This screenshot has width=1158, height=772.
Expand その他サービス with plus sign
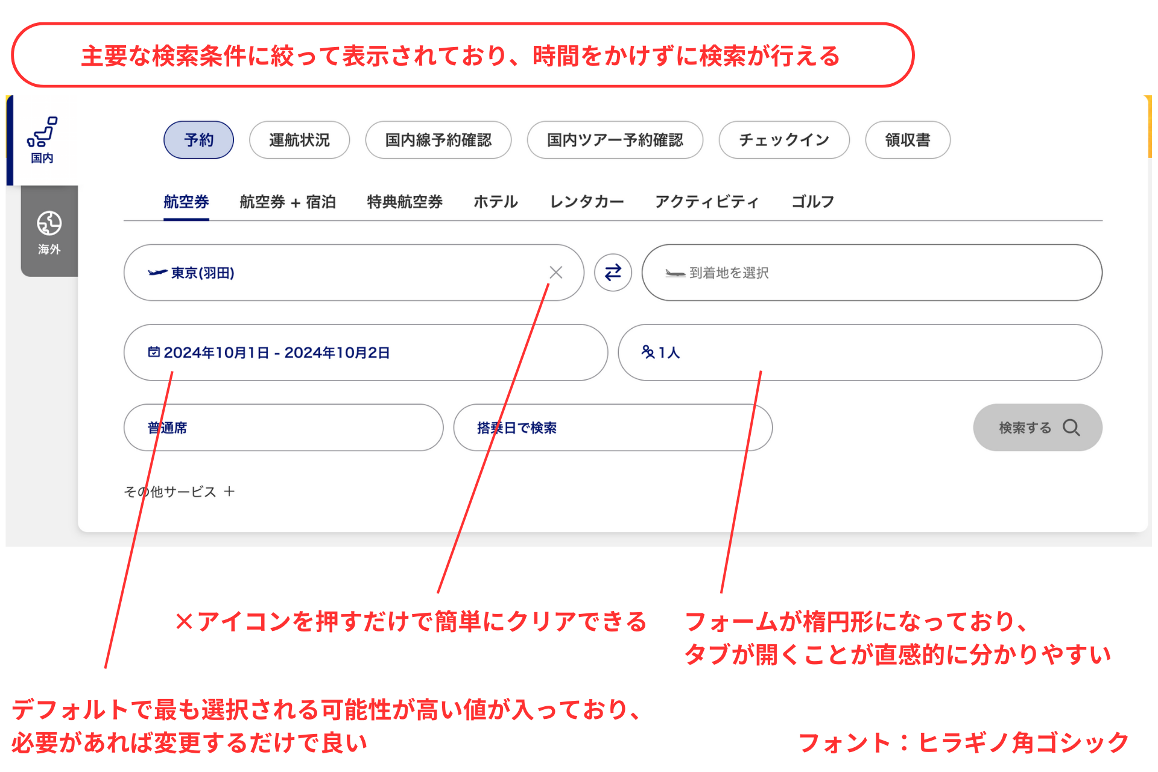coord(229,492)
